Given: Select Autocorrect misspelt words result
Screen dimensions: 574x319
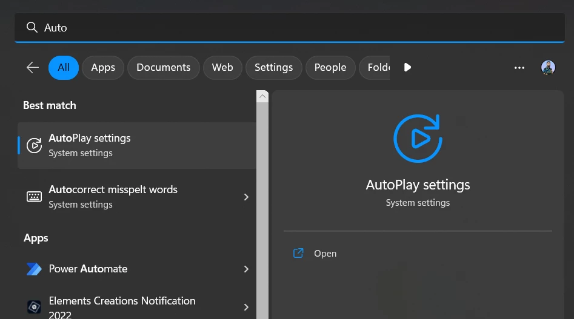Looking at the screenshot, I should 137,197.
